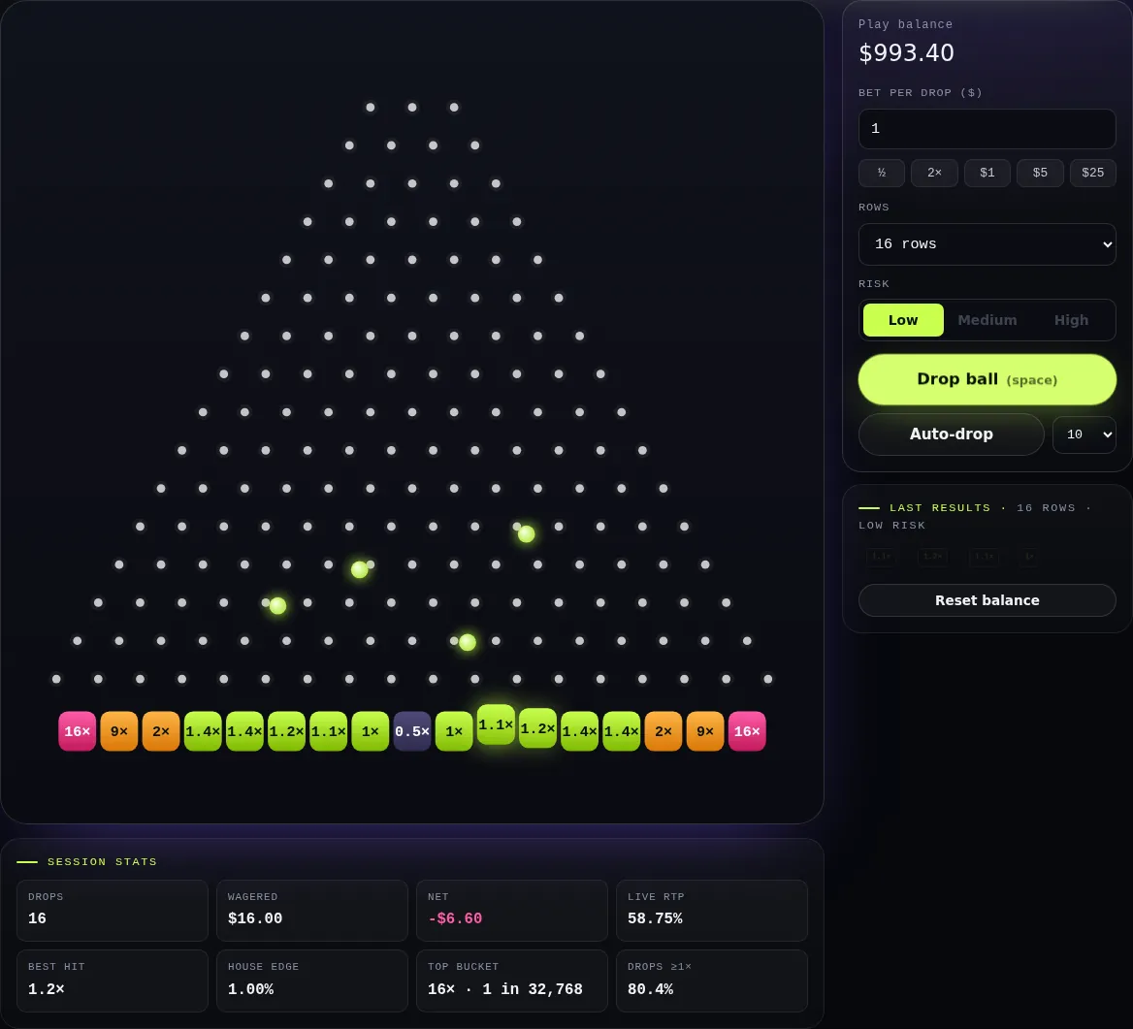Click the Drops stat value 16
This screenshot has width=1133, height=1029.
(37, 918)
